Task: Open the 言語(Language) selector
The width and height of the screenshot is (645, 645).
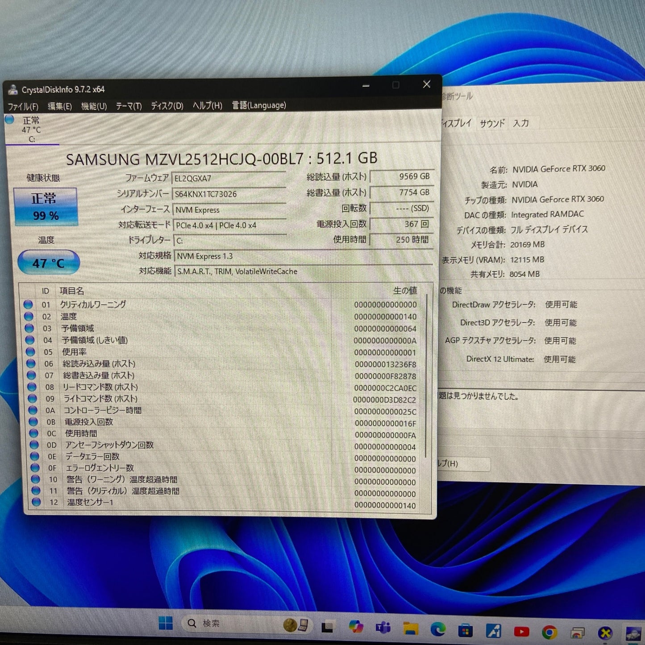Action: click(x=258, y=105)
